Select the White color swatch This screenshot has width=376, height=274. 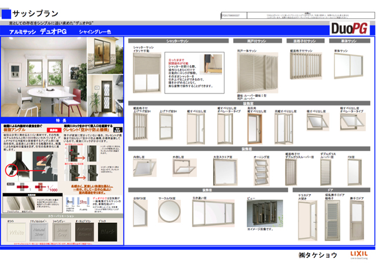(x=16, y=232)
